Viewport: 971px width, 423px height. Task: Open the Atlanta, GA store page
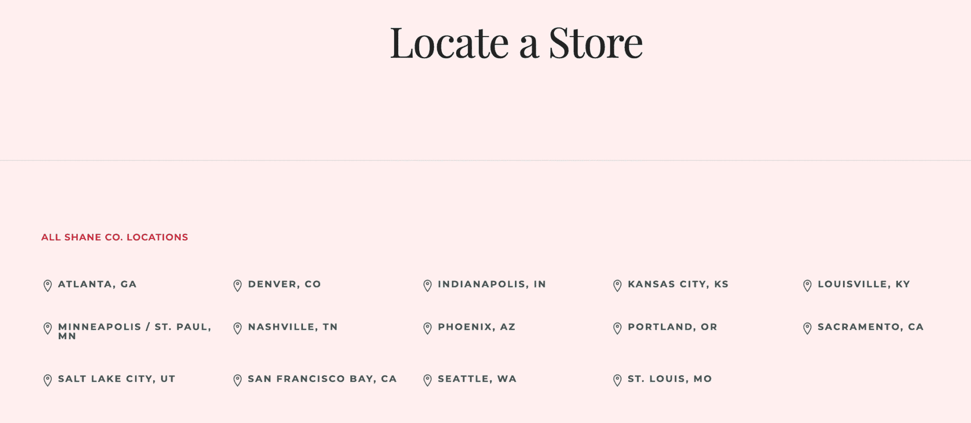click(x=97, y=284)
